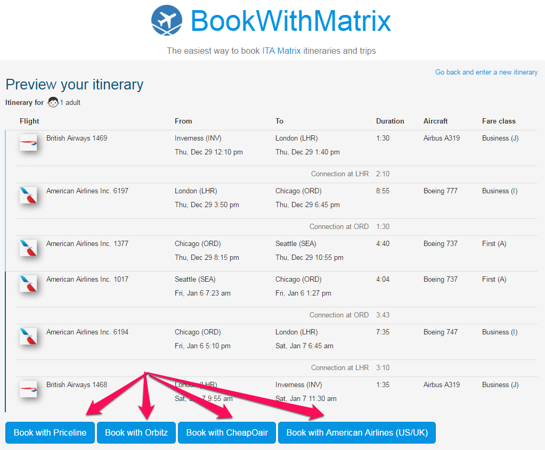The height and width of the screenshot is (450, 545).
Task: Click American Airlines logo for flight 1377
Action: click(x=28, y=248)
